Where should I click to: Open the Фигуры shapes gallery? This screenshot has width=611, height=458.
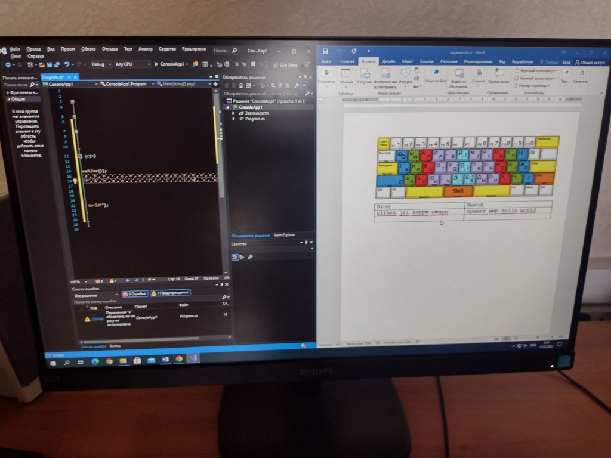pyautogui.click(x=405, y=75)
